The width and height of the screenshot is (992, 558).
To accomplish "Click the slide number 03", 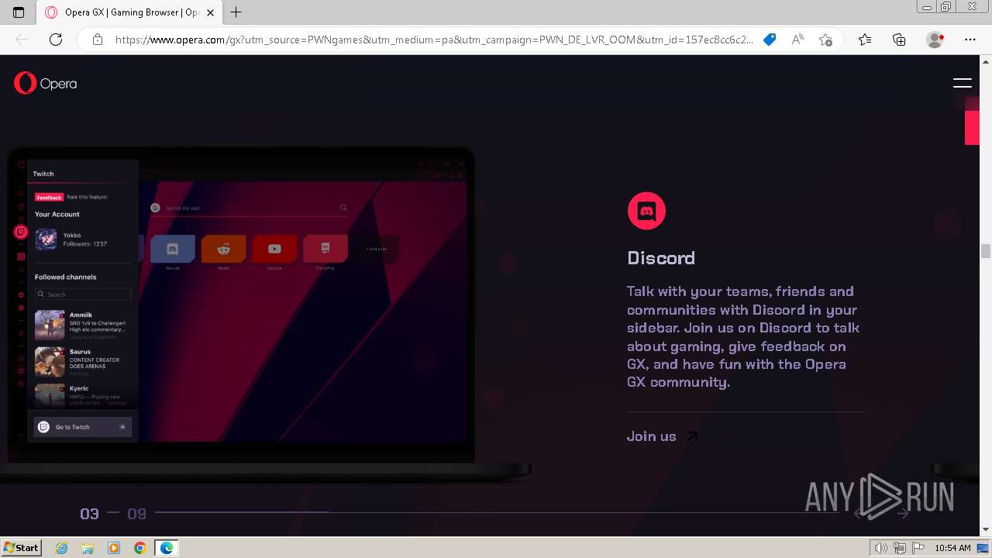I will (90, 514).
